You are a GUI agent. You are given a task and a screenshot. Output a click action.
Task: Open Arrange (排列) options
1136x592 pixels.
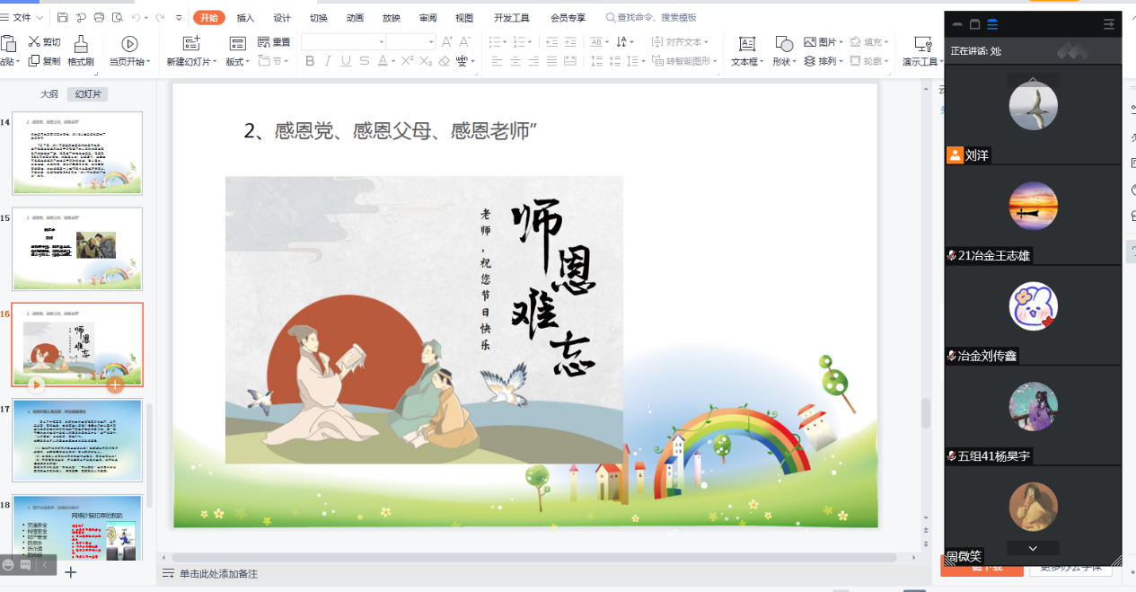823,61
